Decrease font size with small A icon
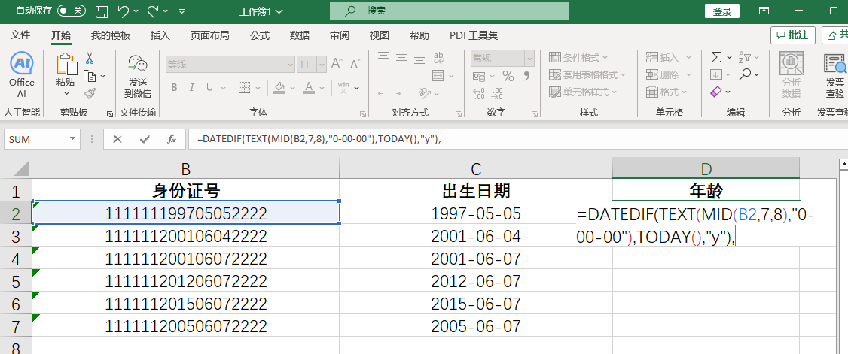The image size is (848, 354). [355, 64]
